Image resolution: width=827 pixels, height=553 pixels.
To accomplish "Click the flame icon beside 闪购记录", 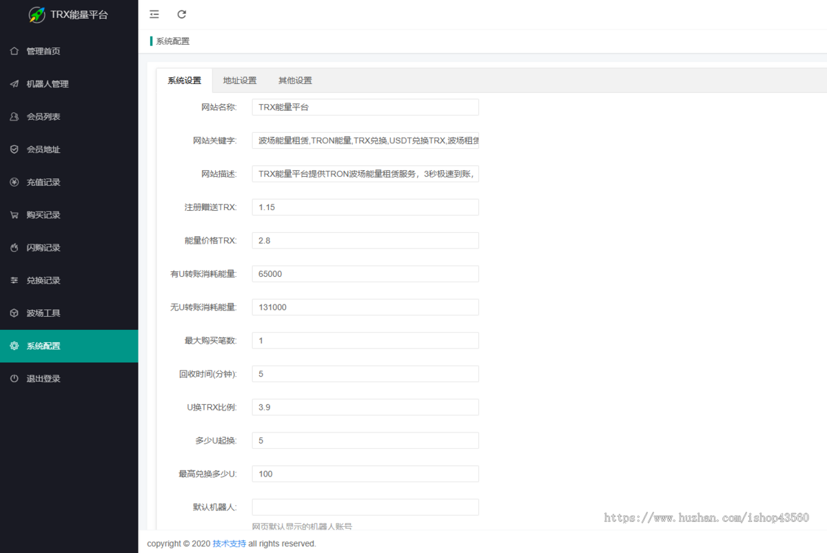I will click(14, 247).
